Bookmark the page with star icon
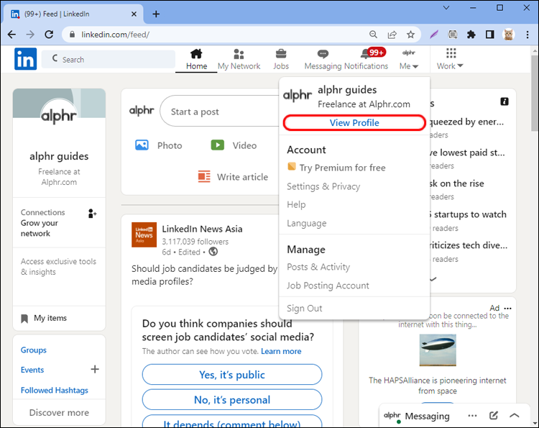 click(410, 35)
